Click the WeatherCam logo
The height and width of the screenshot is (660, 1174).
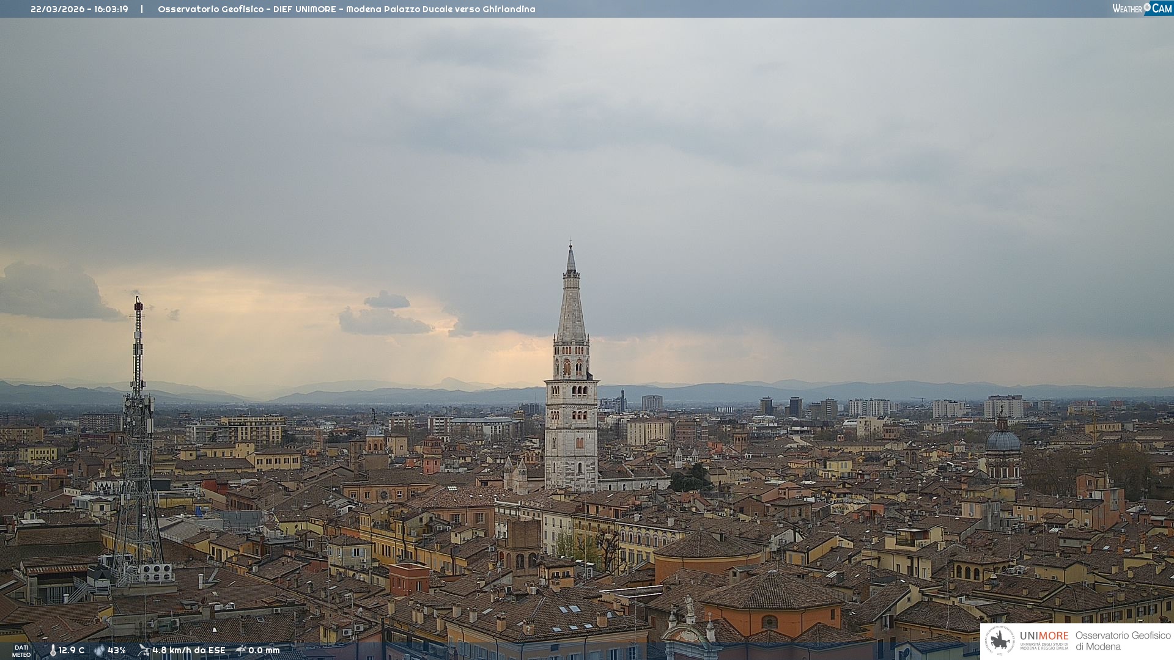[x=1142, y=9]
